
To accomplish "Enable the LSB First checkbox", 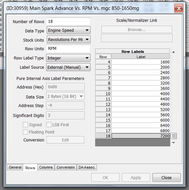I will pyautogui.click(x=49, y=125).
